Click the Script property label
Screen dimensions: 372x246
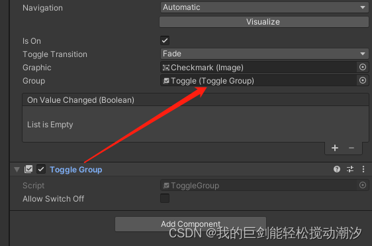(x=34, y=186)
